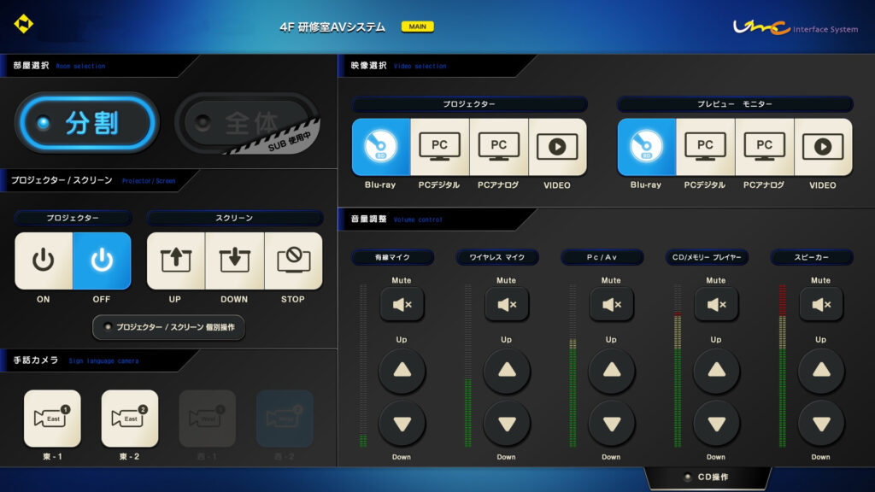Open プロジェクター / スクリーン 個別操作 panel
Image resolution: width=875 pixels, height=492 pixels.
point(169,327)
